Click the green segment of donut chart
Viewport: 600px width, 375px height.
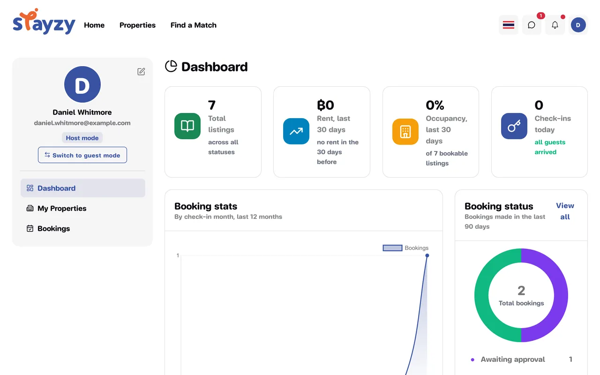(x=482, y=295)
